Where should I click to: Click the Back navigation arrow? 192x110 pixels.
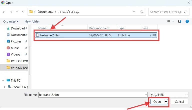point(4,12)
